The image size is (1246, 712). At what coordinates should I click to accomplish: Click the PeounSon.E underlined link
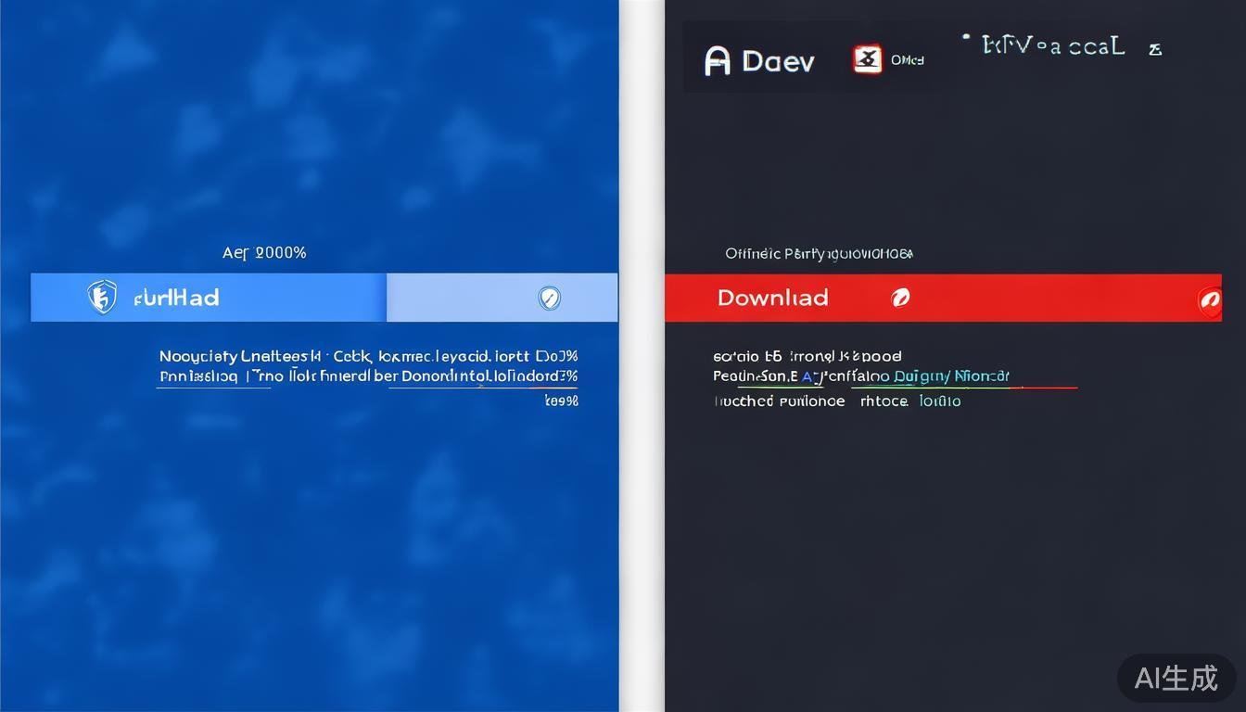[x=755, y=376]
